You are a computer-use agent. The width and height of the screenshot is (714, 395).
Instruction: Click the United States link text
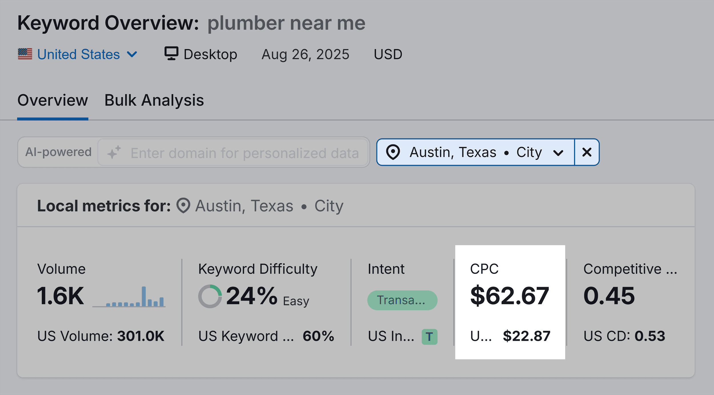pyautogui.click(x=78, y=54)
